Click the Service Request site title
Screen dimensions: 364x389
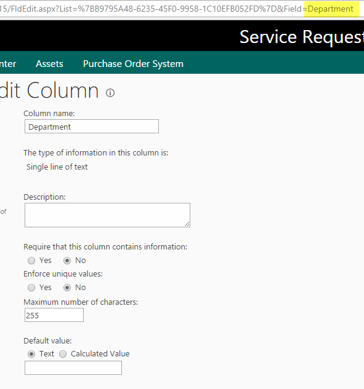[302, 37]
